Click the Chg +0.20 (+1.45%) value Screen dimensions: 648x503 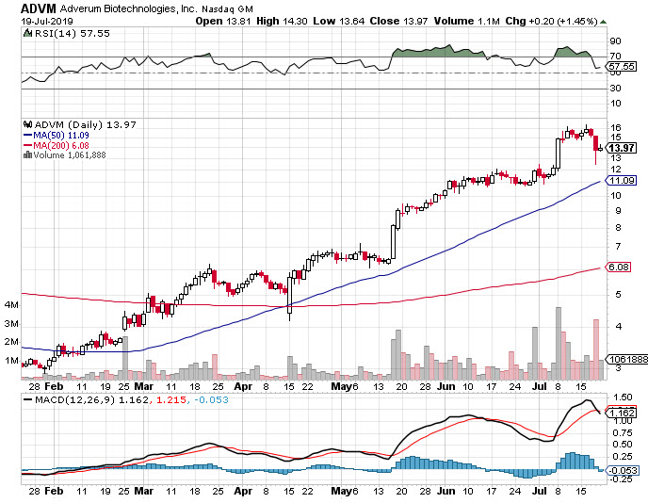click(551, 21)
